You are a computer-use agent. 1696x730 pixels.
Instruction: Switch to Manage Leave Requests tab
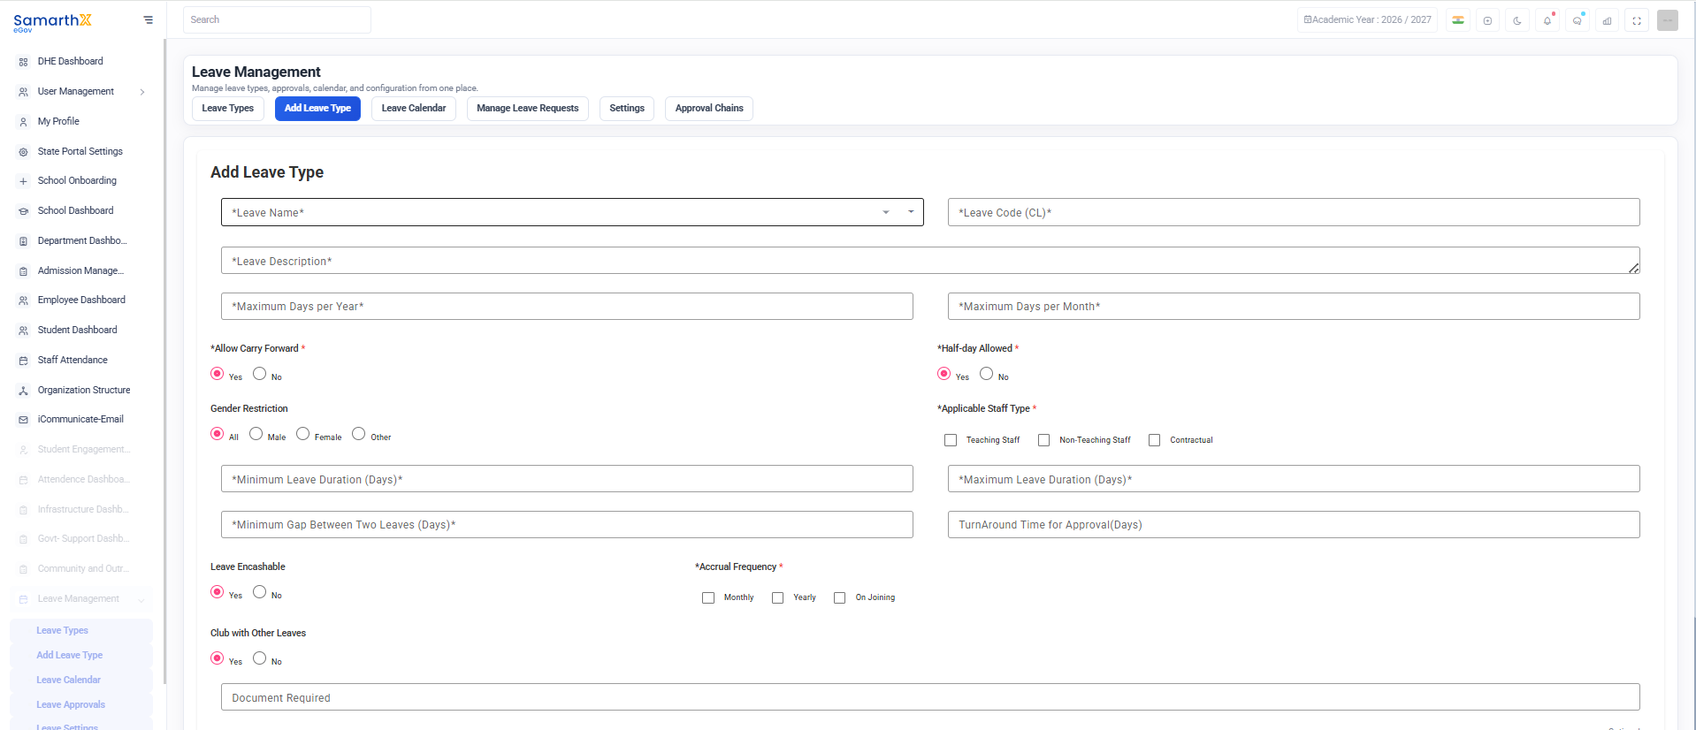[528, 109]
